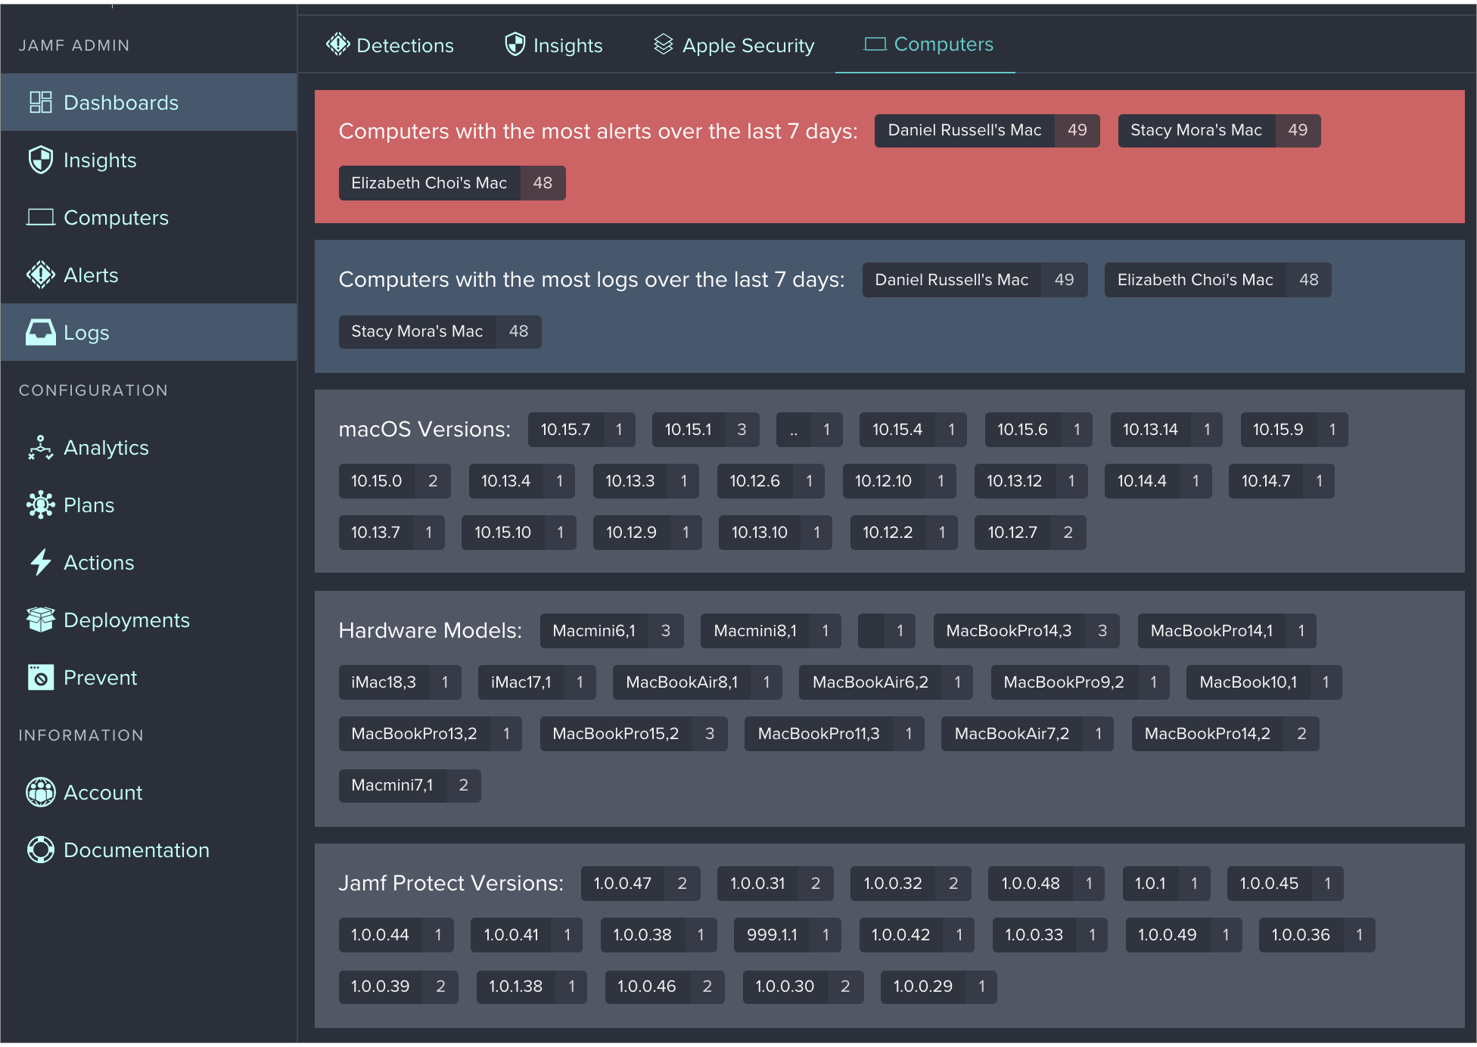
Task: Select Jamf Protect version 1.0.0.48
Action: click(1046, 884)
